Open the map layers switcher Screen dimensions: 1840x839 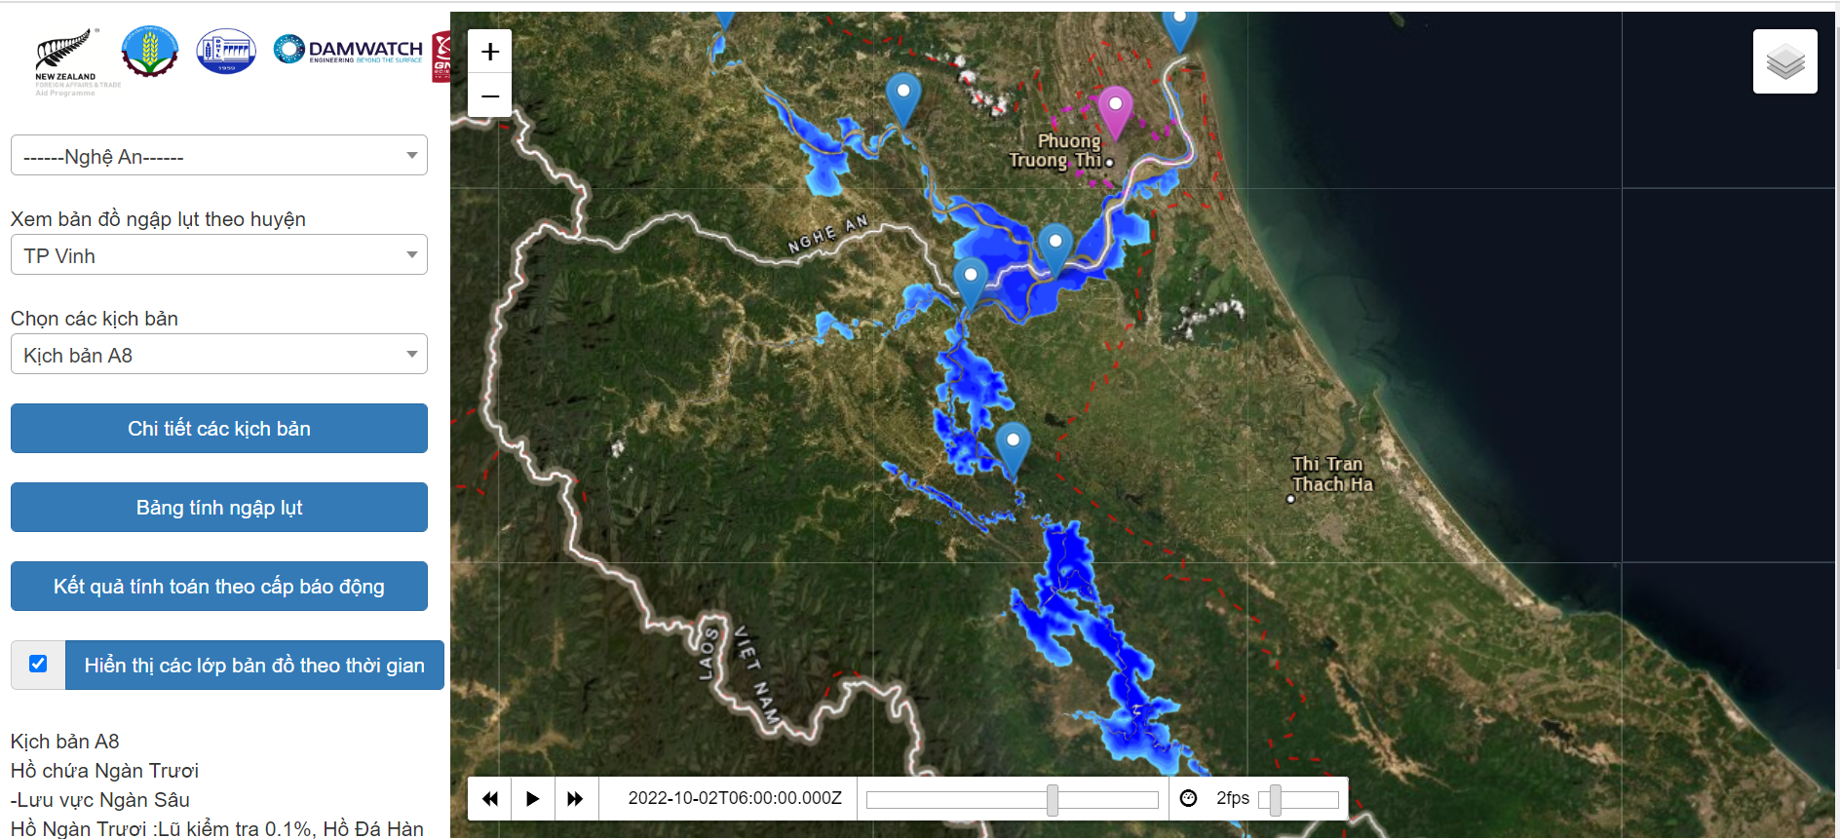pos(1784,61)
